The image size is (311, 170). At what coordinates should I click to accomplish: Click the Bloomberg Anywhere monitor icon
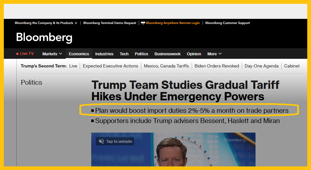point(143,23)
